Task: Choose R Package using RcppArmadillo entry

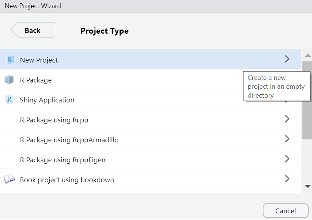Action: pos(150,139)
